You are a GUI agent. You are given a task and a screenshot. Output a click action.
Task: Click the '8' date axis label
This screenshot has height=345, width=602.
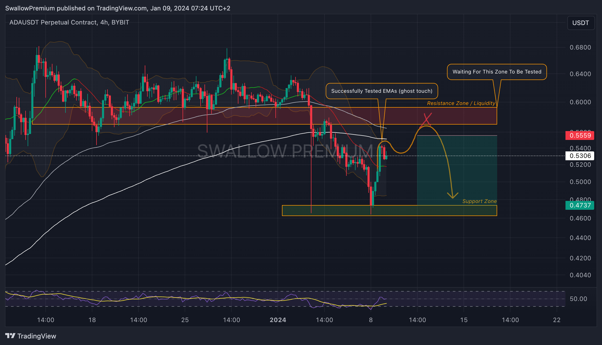click(x=371, y=320)
